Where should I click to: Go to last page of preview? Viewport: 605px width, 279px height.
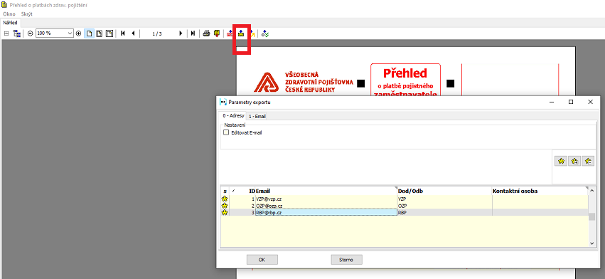[193, 33]
